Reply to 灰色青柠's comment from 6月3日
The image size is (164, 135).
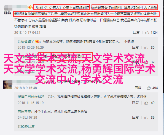click(x=135, y=118)
